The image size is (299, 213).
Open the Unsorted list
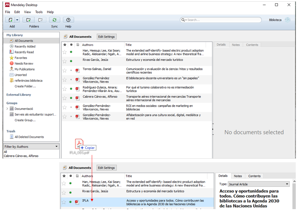[21, 75]
